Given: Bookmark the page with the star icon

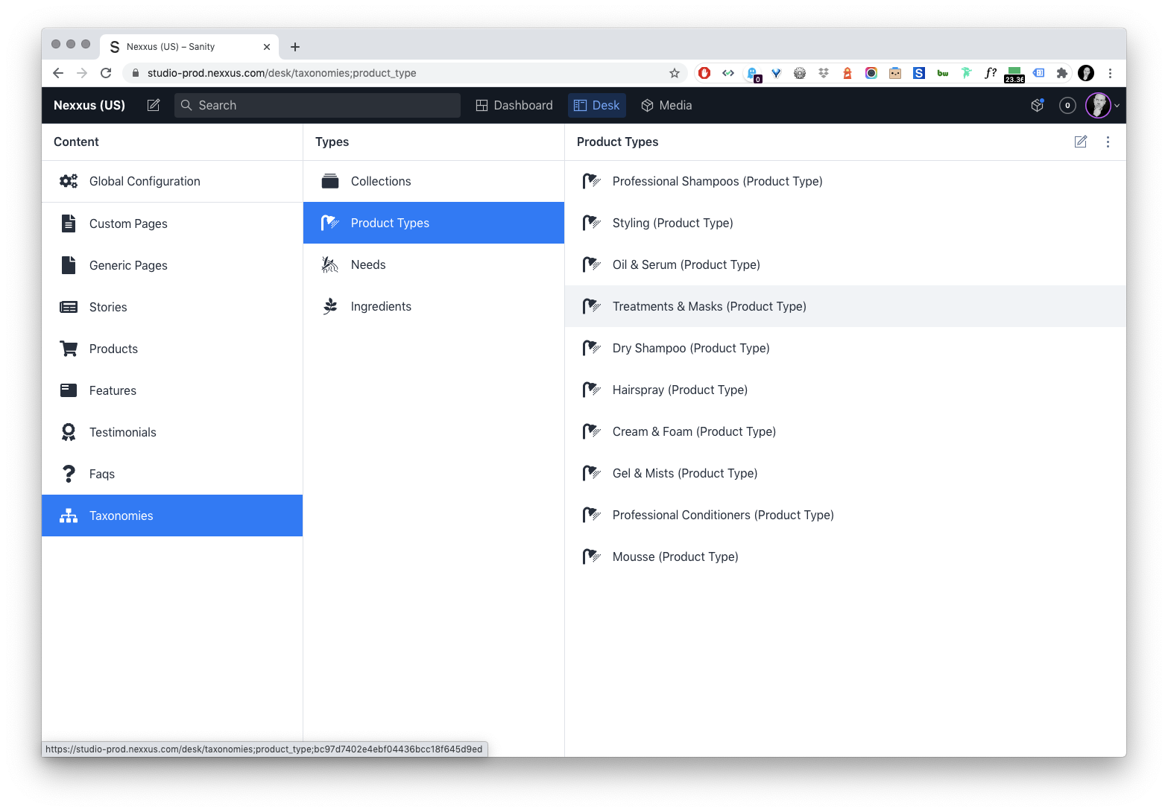Looking at the screenshot, I should [x=675, y=73].
